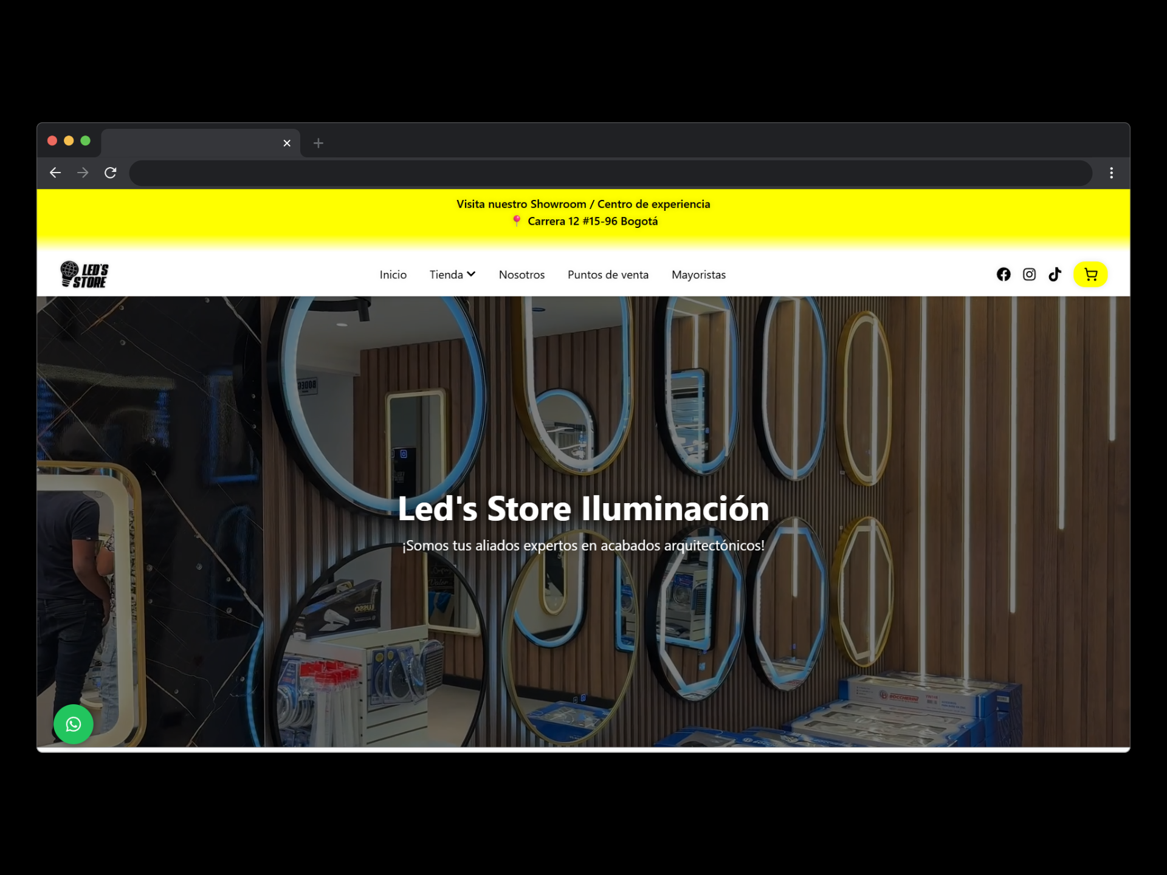Click the browser forward arrow

pyautogui.click(x=83, y=173)
